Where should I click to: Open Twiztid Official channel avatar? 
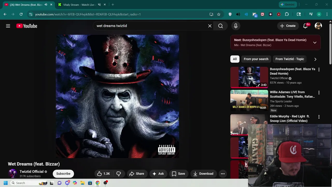tap(12, 173)
